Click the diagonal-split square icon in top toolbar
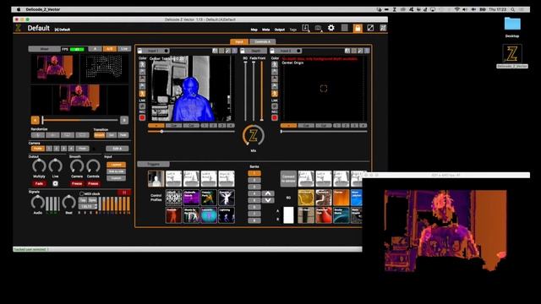 [370, 28]
